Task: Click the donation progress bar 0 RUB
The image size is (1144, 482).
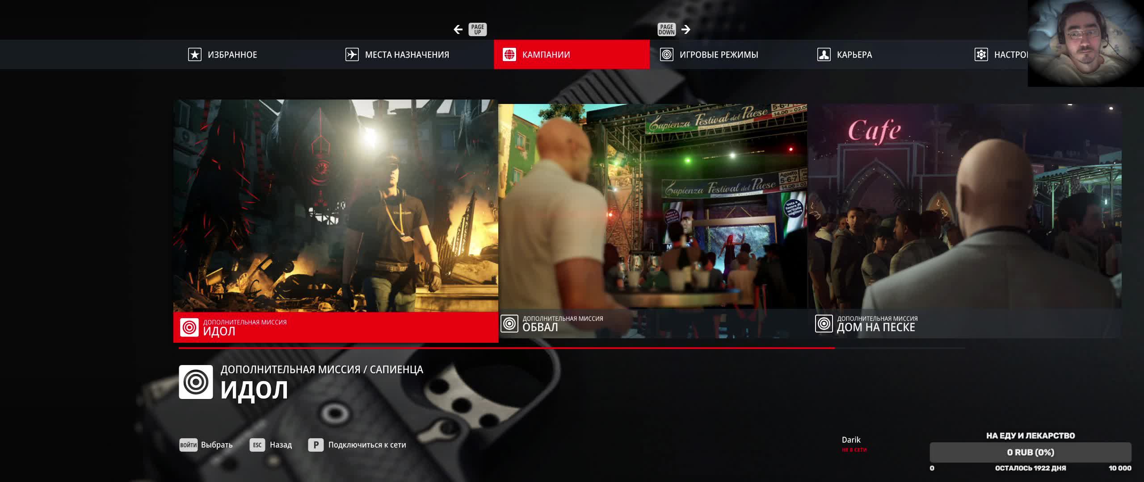Action: coord(1030,453)
